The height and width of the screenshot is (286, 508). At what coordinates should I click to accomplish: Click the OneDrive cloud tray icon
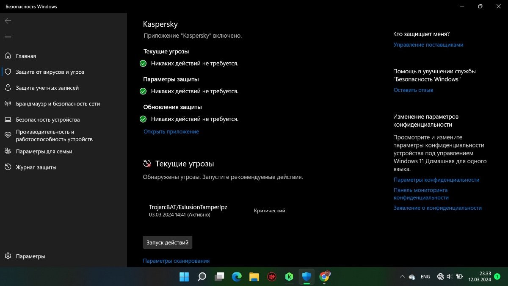(412, 277)
